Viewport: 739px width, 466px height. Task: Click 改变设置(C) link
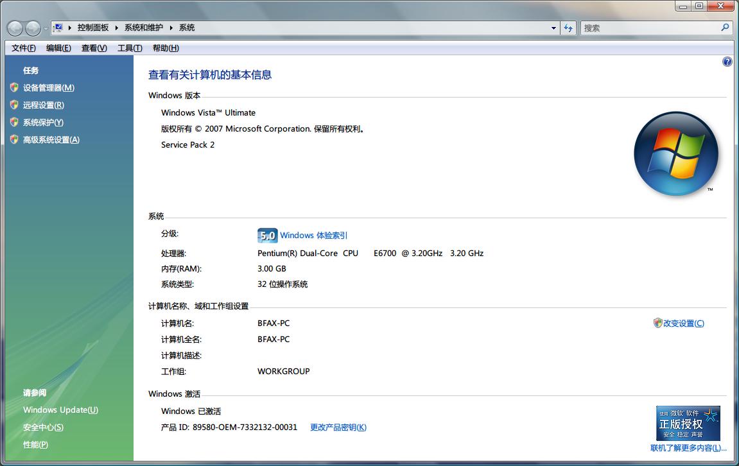683,324
